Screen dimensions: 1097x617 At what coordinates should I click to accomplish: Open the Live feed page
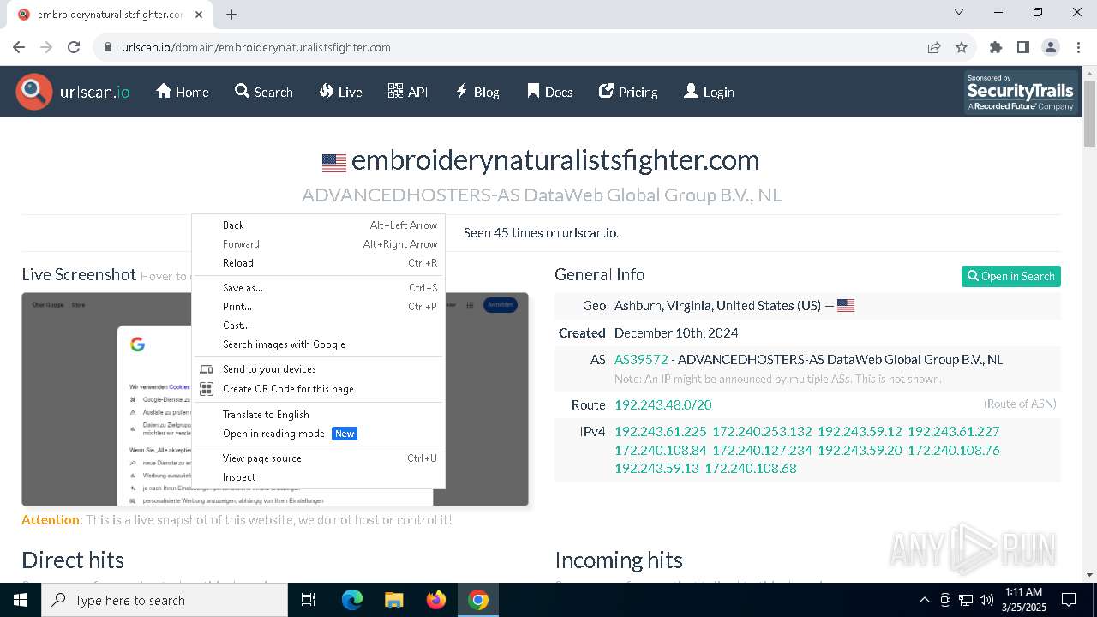point(340,92)
